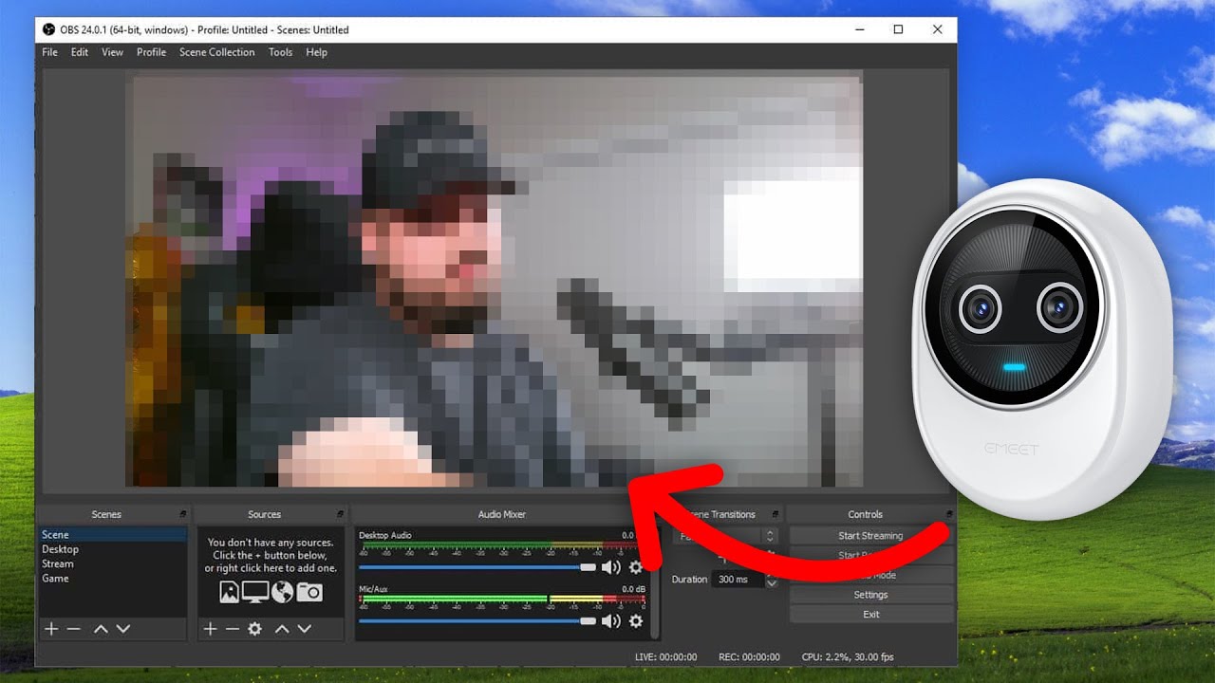Click the Duration 300 ms field
Screen dimensions: 1215x683
tap(738, 580)
